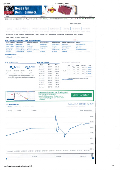Open the Anleihen link

65,52
